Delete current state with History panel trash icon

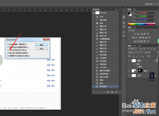click(x=116, y=92)
